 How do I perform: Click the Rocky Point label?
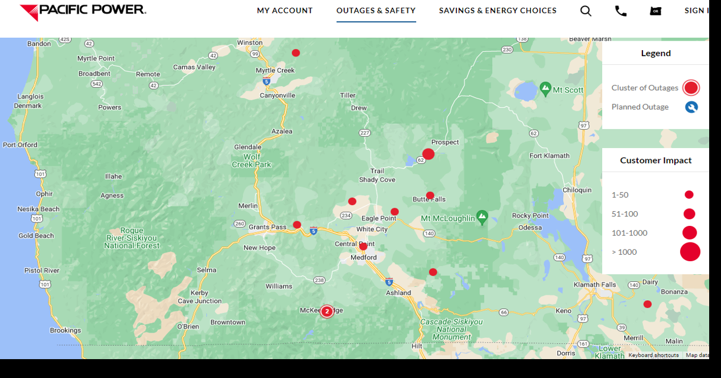tap(530, 216)
